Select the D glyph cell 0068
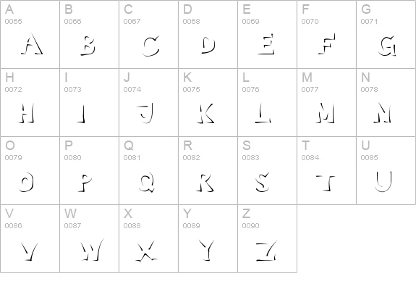Viewport: 416px width, 305px height. click(208, 34)
